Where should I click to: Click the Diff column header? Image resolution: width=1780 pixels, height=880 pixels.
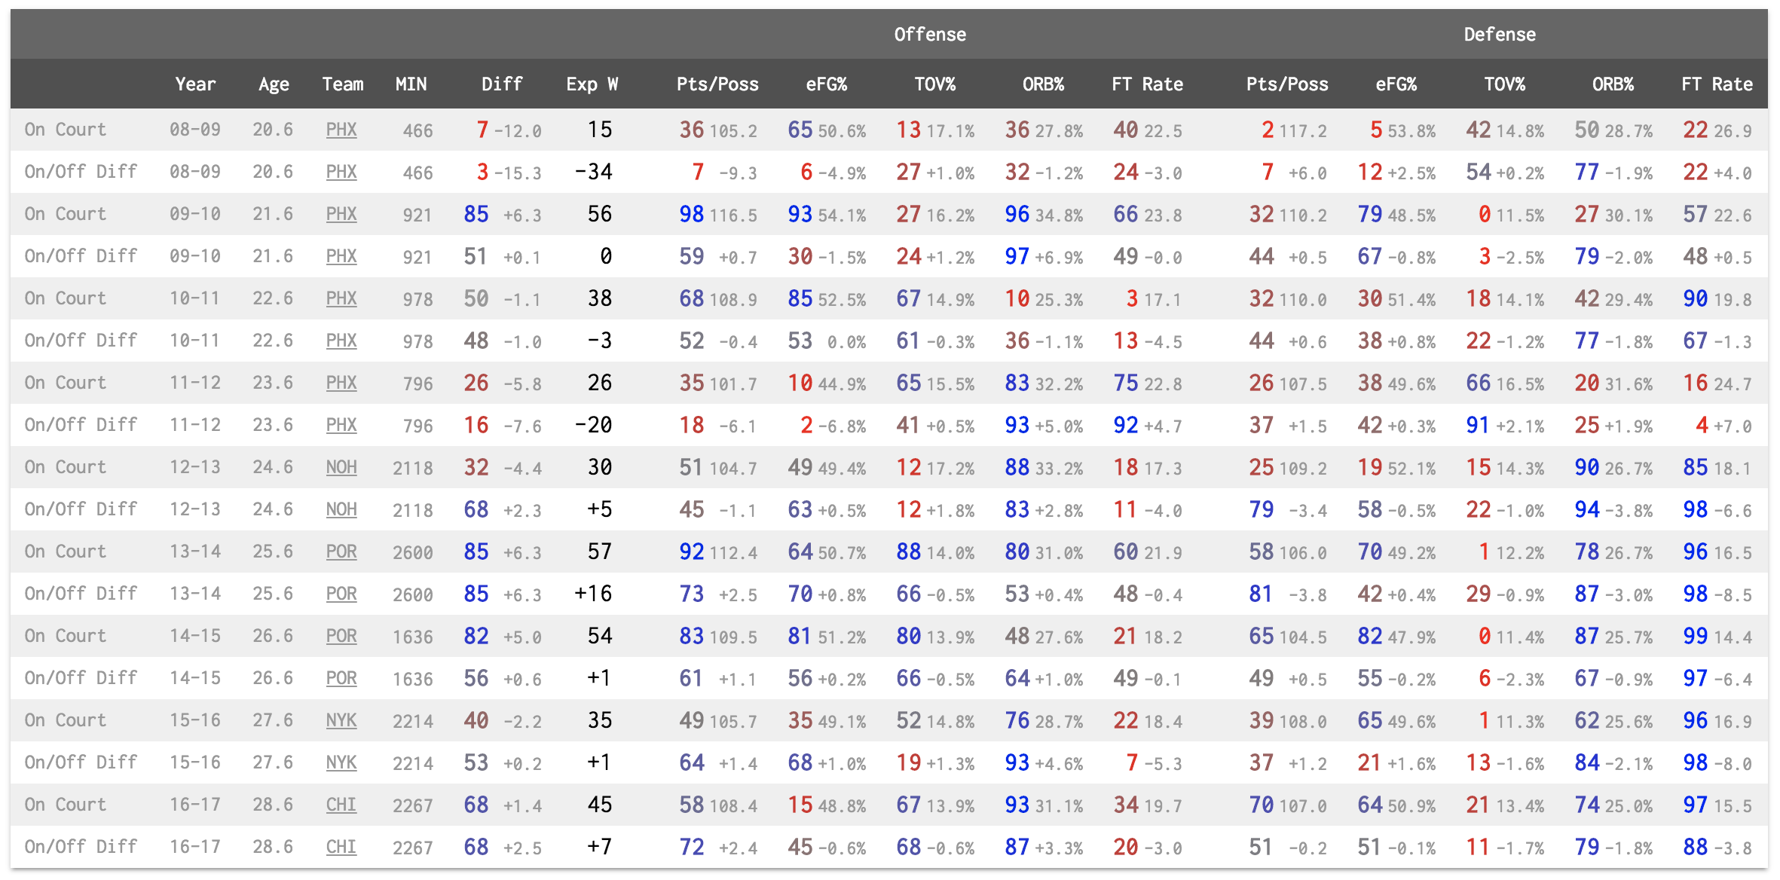[x=502, y=84]
